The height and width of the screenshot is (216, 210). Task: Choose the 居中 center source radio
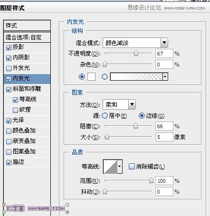click(x=105, y=116)
